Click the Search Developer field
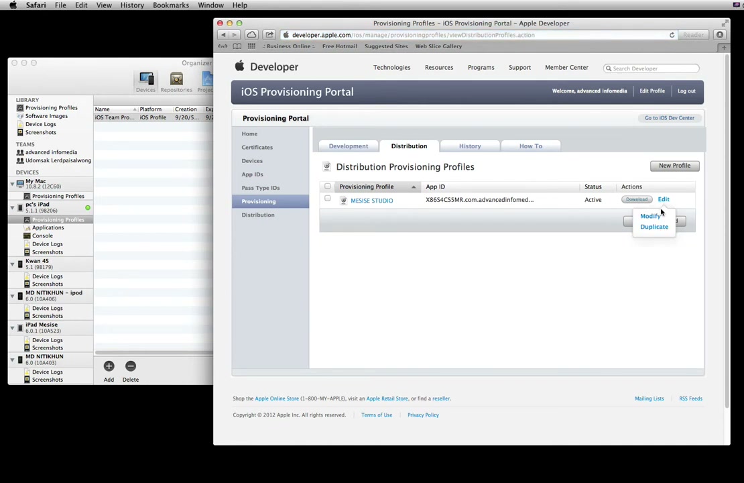The height and width of the screenshot is (483, 744). [651, 68]
